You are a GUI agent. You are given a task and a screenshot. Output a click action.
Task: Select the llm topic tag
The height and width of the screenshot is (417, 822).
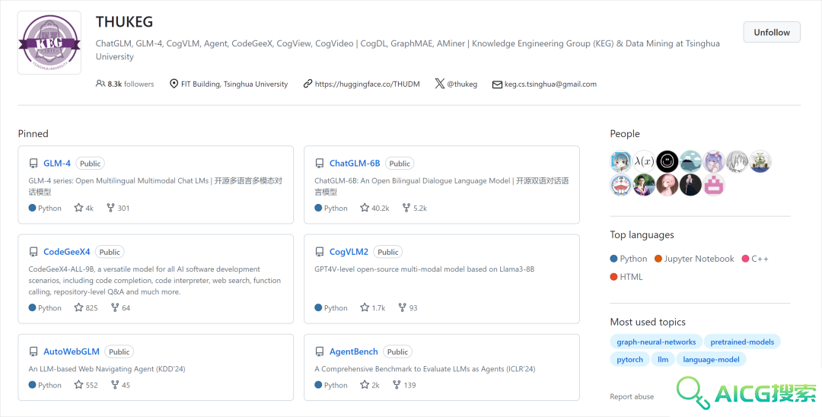663,359
